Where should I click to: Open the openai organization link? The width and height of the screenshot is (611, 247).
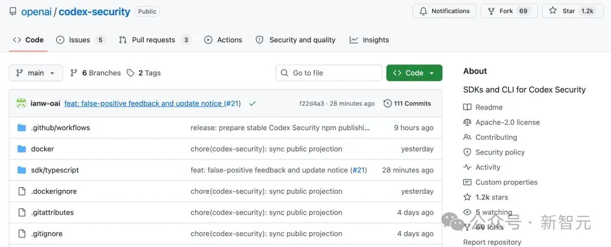pos(36,11)
